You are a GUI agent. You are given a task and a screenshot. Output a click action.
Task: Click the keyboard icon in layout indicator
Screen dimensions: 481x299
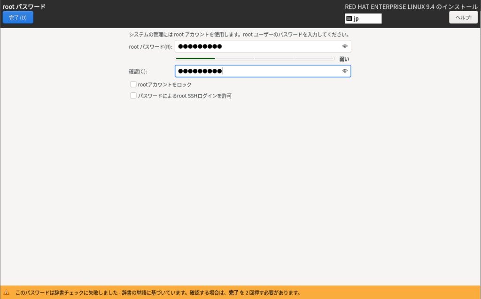pyautogui.click(x=349, y=19)
